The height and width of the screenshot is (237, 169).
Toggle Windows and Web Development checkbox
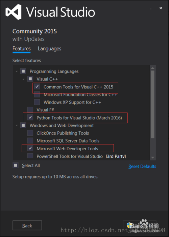coord(23,126)
